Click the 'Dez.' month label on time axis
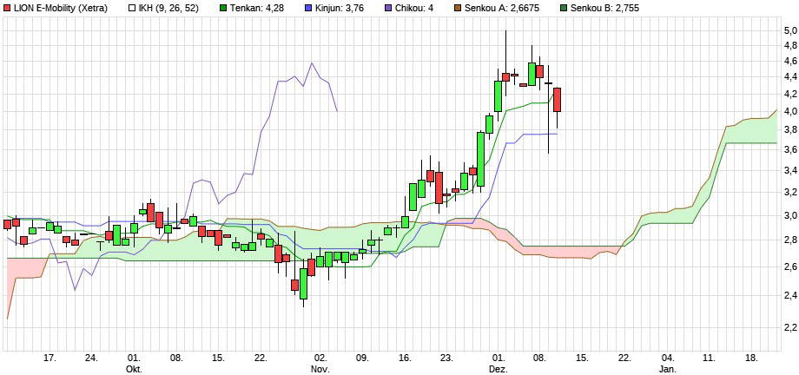Image resolution: width=799 pixels, height=375 pixels. coord(499,368)
